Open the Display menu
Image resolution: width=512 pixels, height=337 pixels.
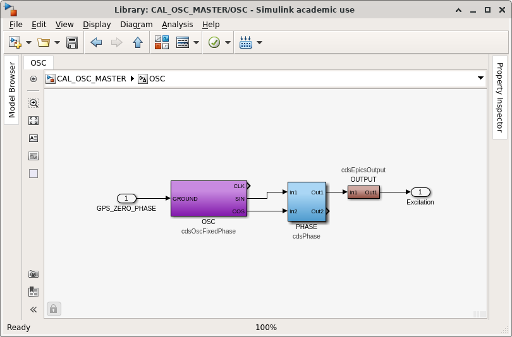(x=97, y=25)
